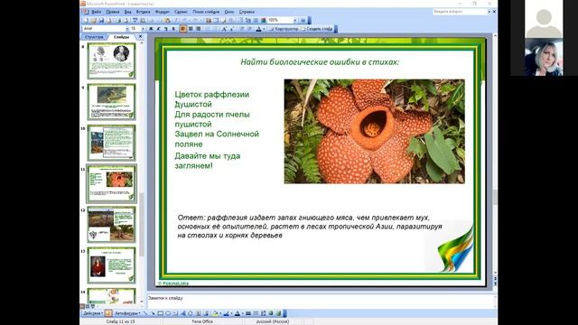Image resolution: width=578 pixels, height=325 pixels.
Task: Toggle Center alignment
Action: point(191,29)
